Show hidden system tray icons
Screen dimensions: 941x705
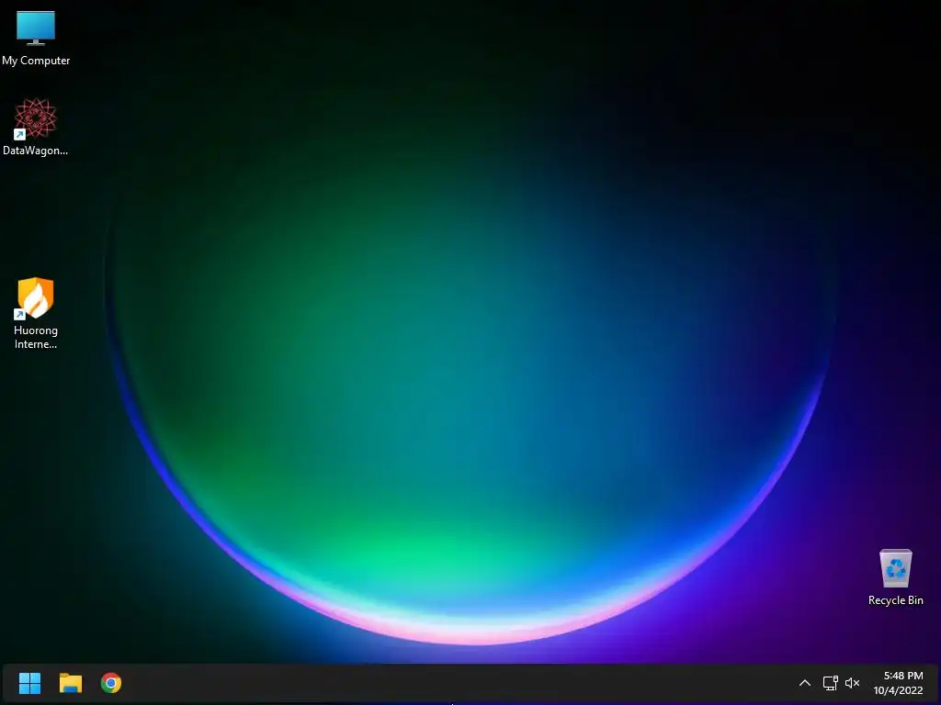pos(805,683)
